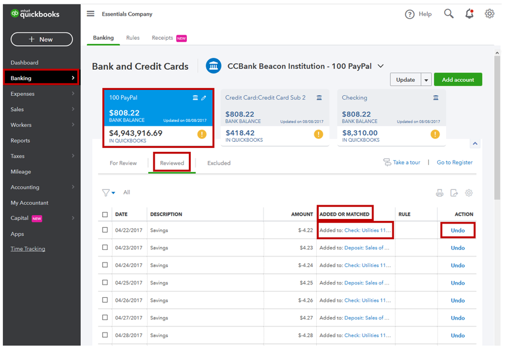Expand the Taxes sidebar submenu
The width and height of the screenshot is (507, 350).
tap(73, 156)
